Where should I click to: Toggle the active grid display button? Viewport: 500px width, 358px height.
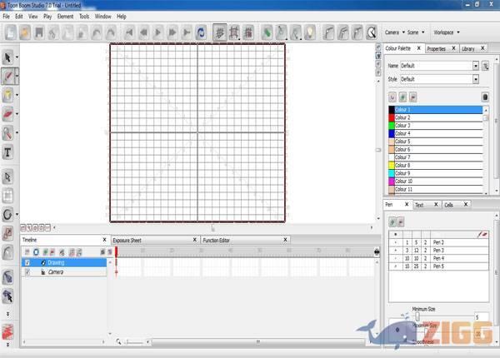click(220, 32)
